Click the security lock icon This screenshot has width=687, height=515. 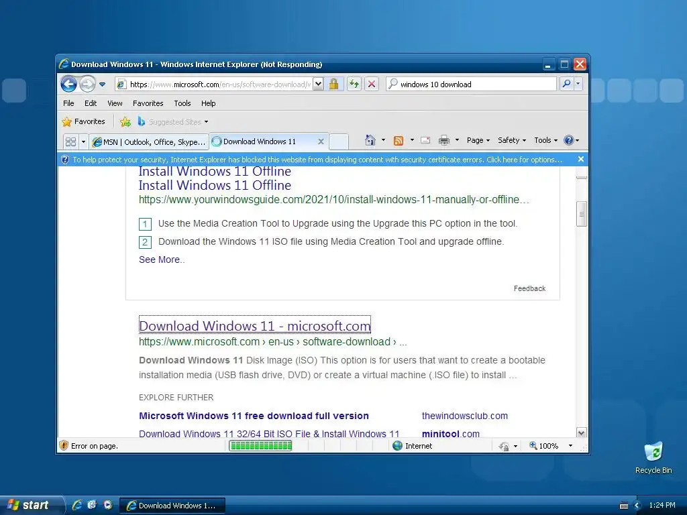pyautogui.click(x=334, y=84)
